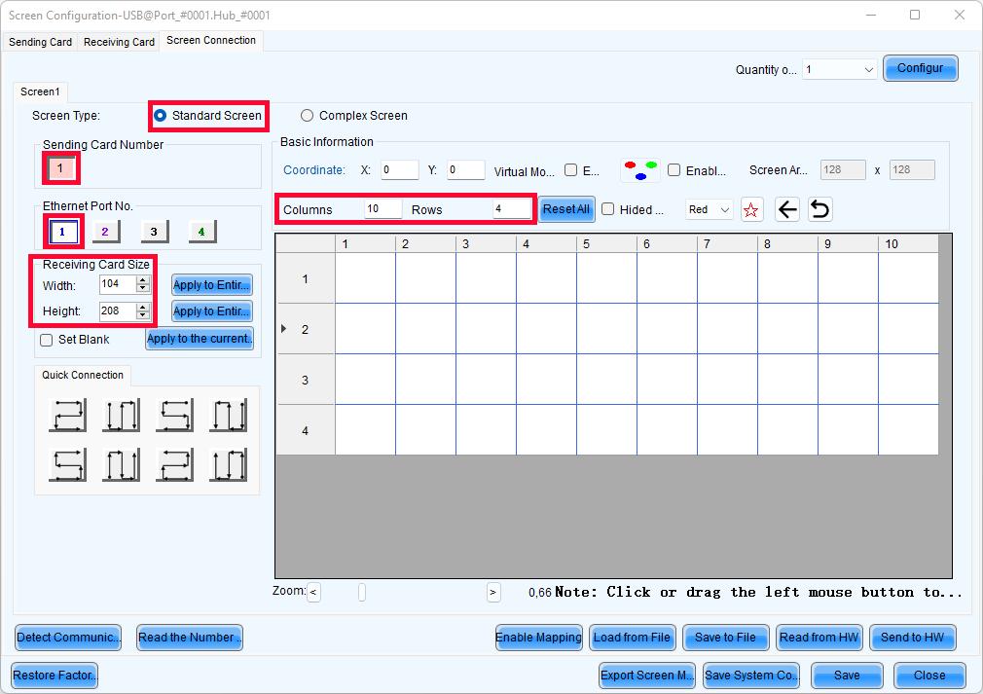983x694 pixels.
Task: Pick the vertical snake connection starting top-left
Action: (x=121, y=415)
